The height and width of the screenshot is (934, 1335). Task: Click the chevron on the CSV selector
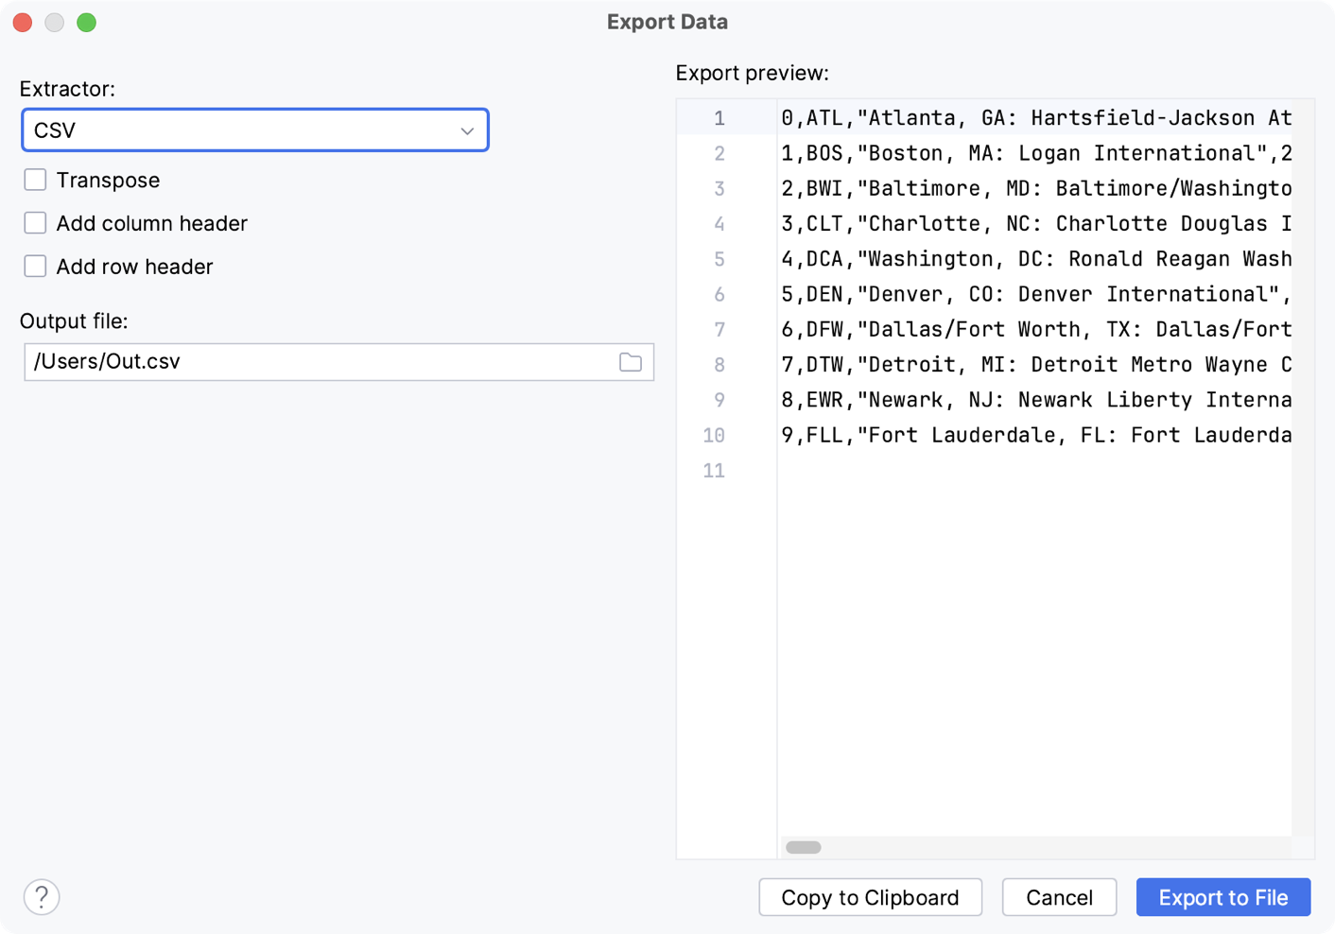pyautogui.click(x=466, y=130)
